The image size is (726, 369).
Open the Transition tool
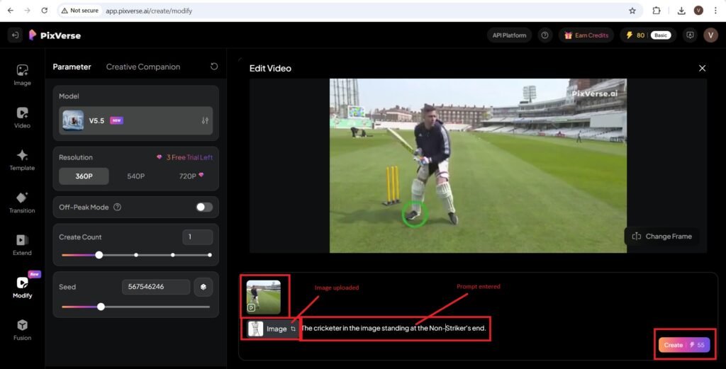[22, 202]
